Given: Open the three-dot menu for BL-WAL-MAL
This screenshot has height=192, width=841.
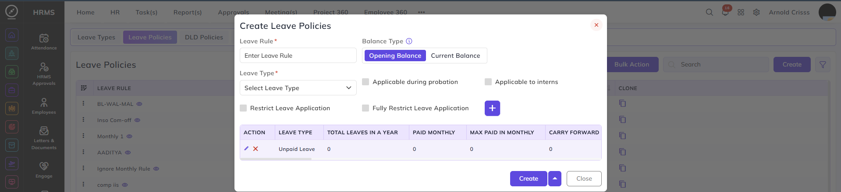Looking at the screenshot, I should 83,104.
